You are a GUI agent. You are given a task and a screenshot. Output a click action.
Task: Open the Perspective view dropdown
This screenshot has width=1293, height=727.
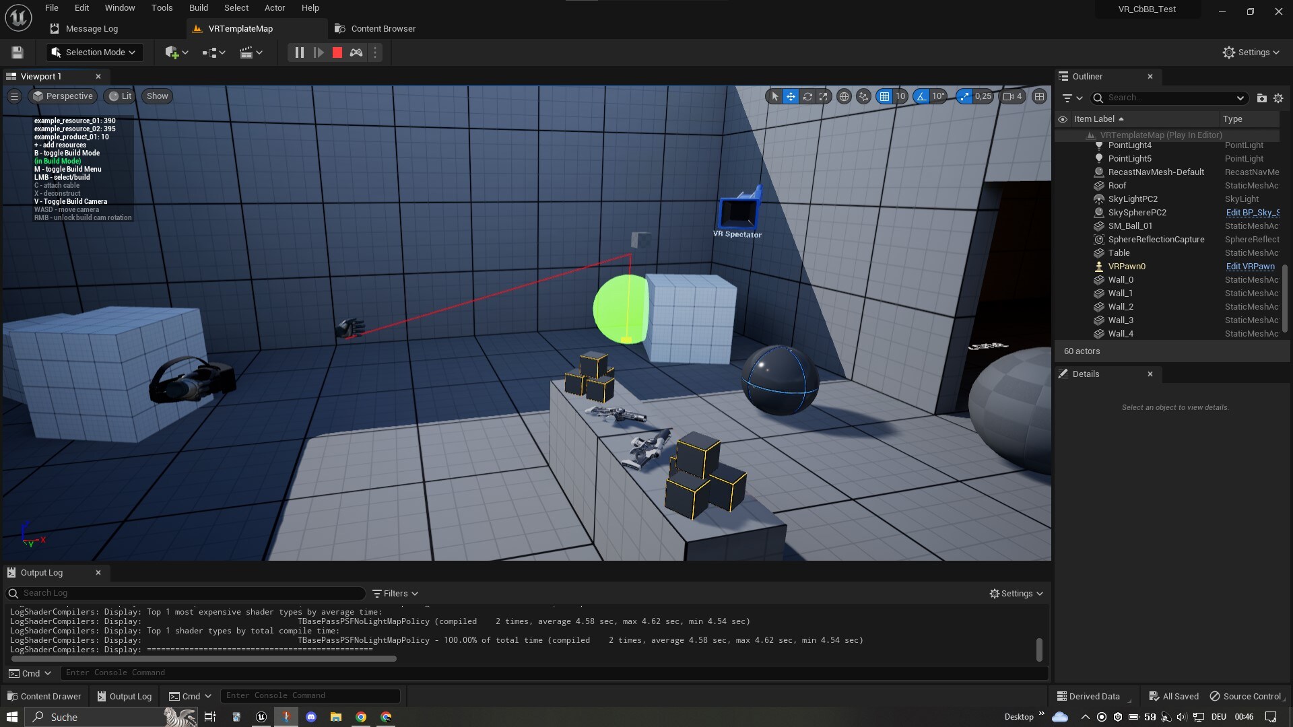[62, 96]
